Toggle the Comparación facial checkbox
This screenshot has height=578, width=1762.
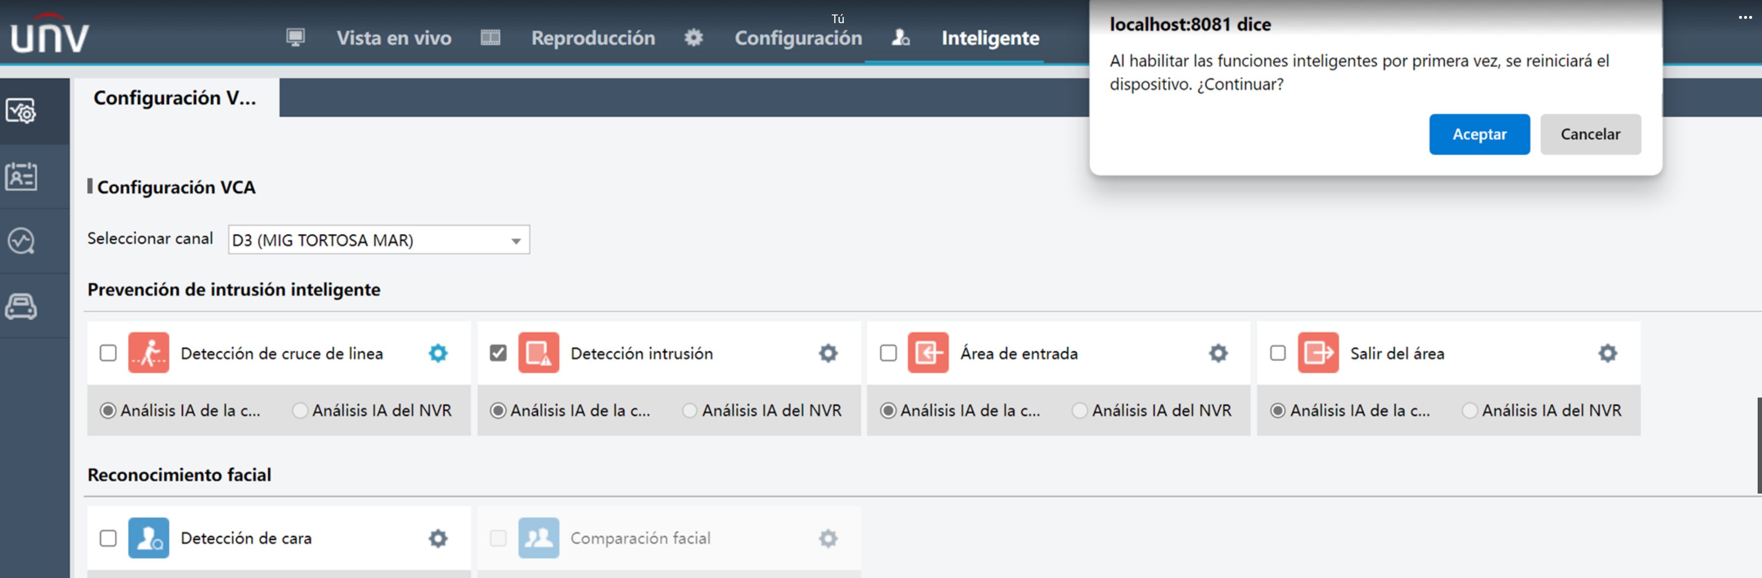point(498,538)
